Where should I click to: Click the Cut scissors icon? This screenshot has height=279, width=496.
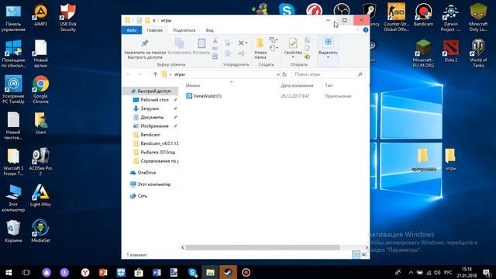(215, 40)
